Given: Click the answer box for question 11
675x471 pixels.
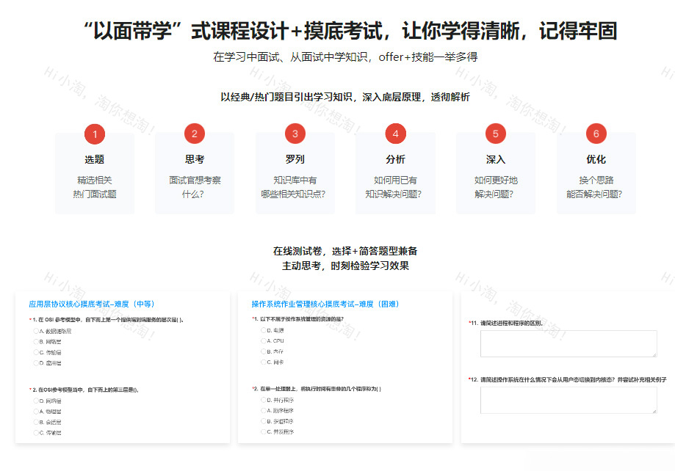Looking at the screenshot, I should click(x=568, y=343).
